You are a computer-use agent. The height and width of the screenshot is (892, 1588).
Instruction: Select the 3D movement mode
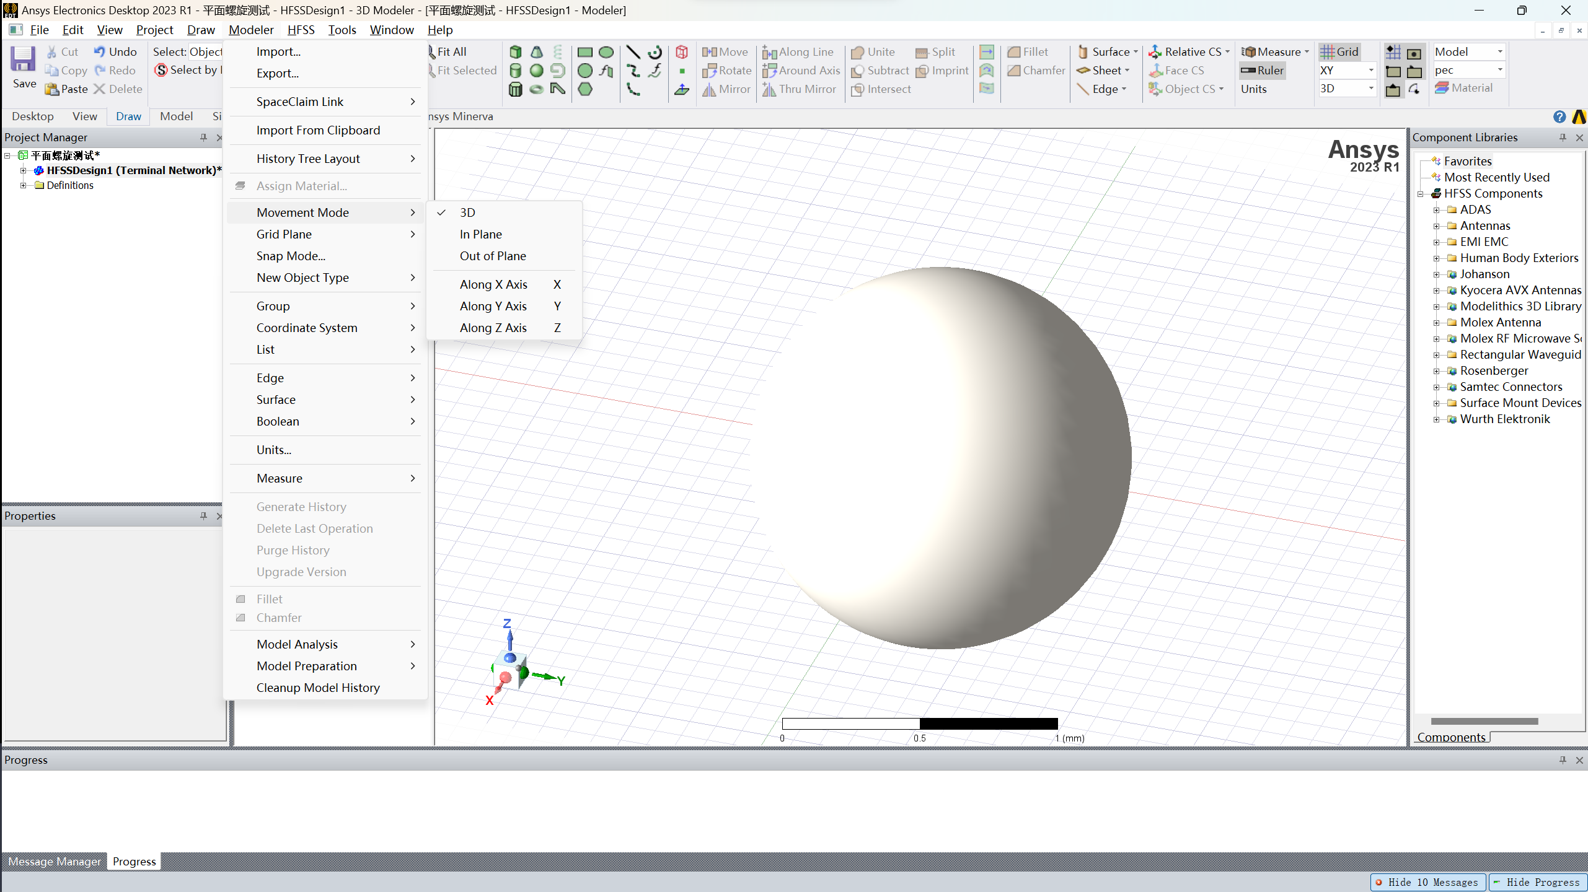(505, 212)
